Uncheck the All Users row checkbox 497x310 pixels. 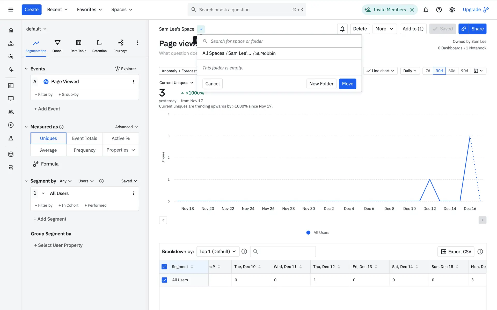pos(164,280)
